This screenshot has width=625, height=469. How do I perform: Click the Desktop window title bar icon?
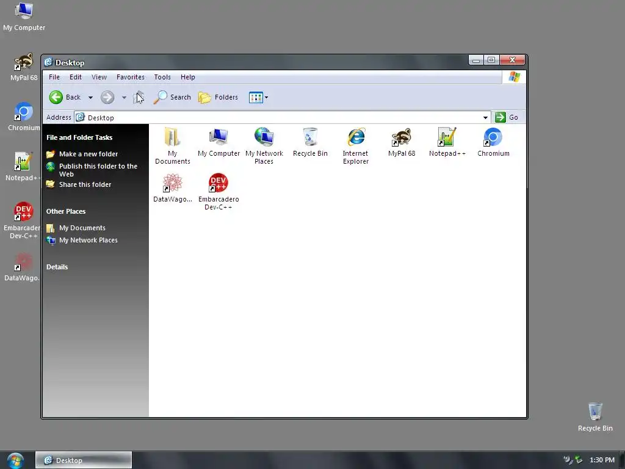(48, 62)
